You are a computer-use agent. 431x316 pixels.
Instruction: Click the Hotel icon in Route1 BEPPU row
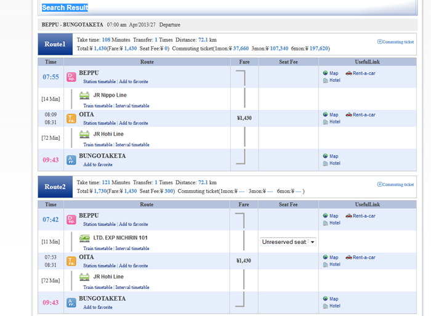pyautogui.click(x=326, y=80)
